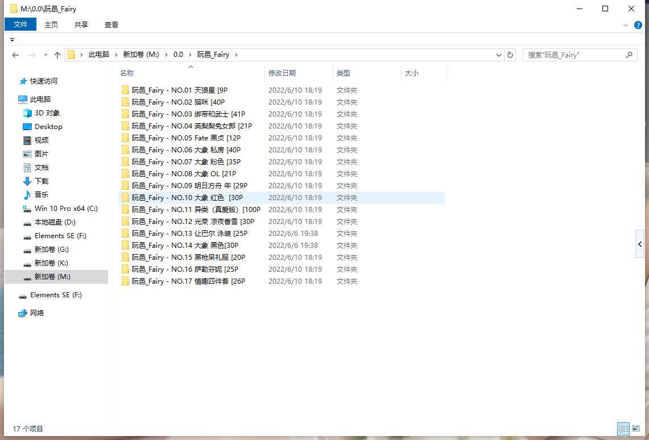This screenshot has width=649, height=440.
Task: Expand the ribbon with the chevron
Action: [626, 25]
